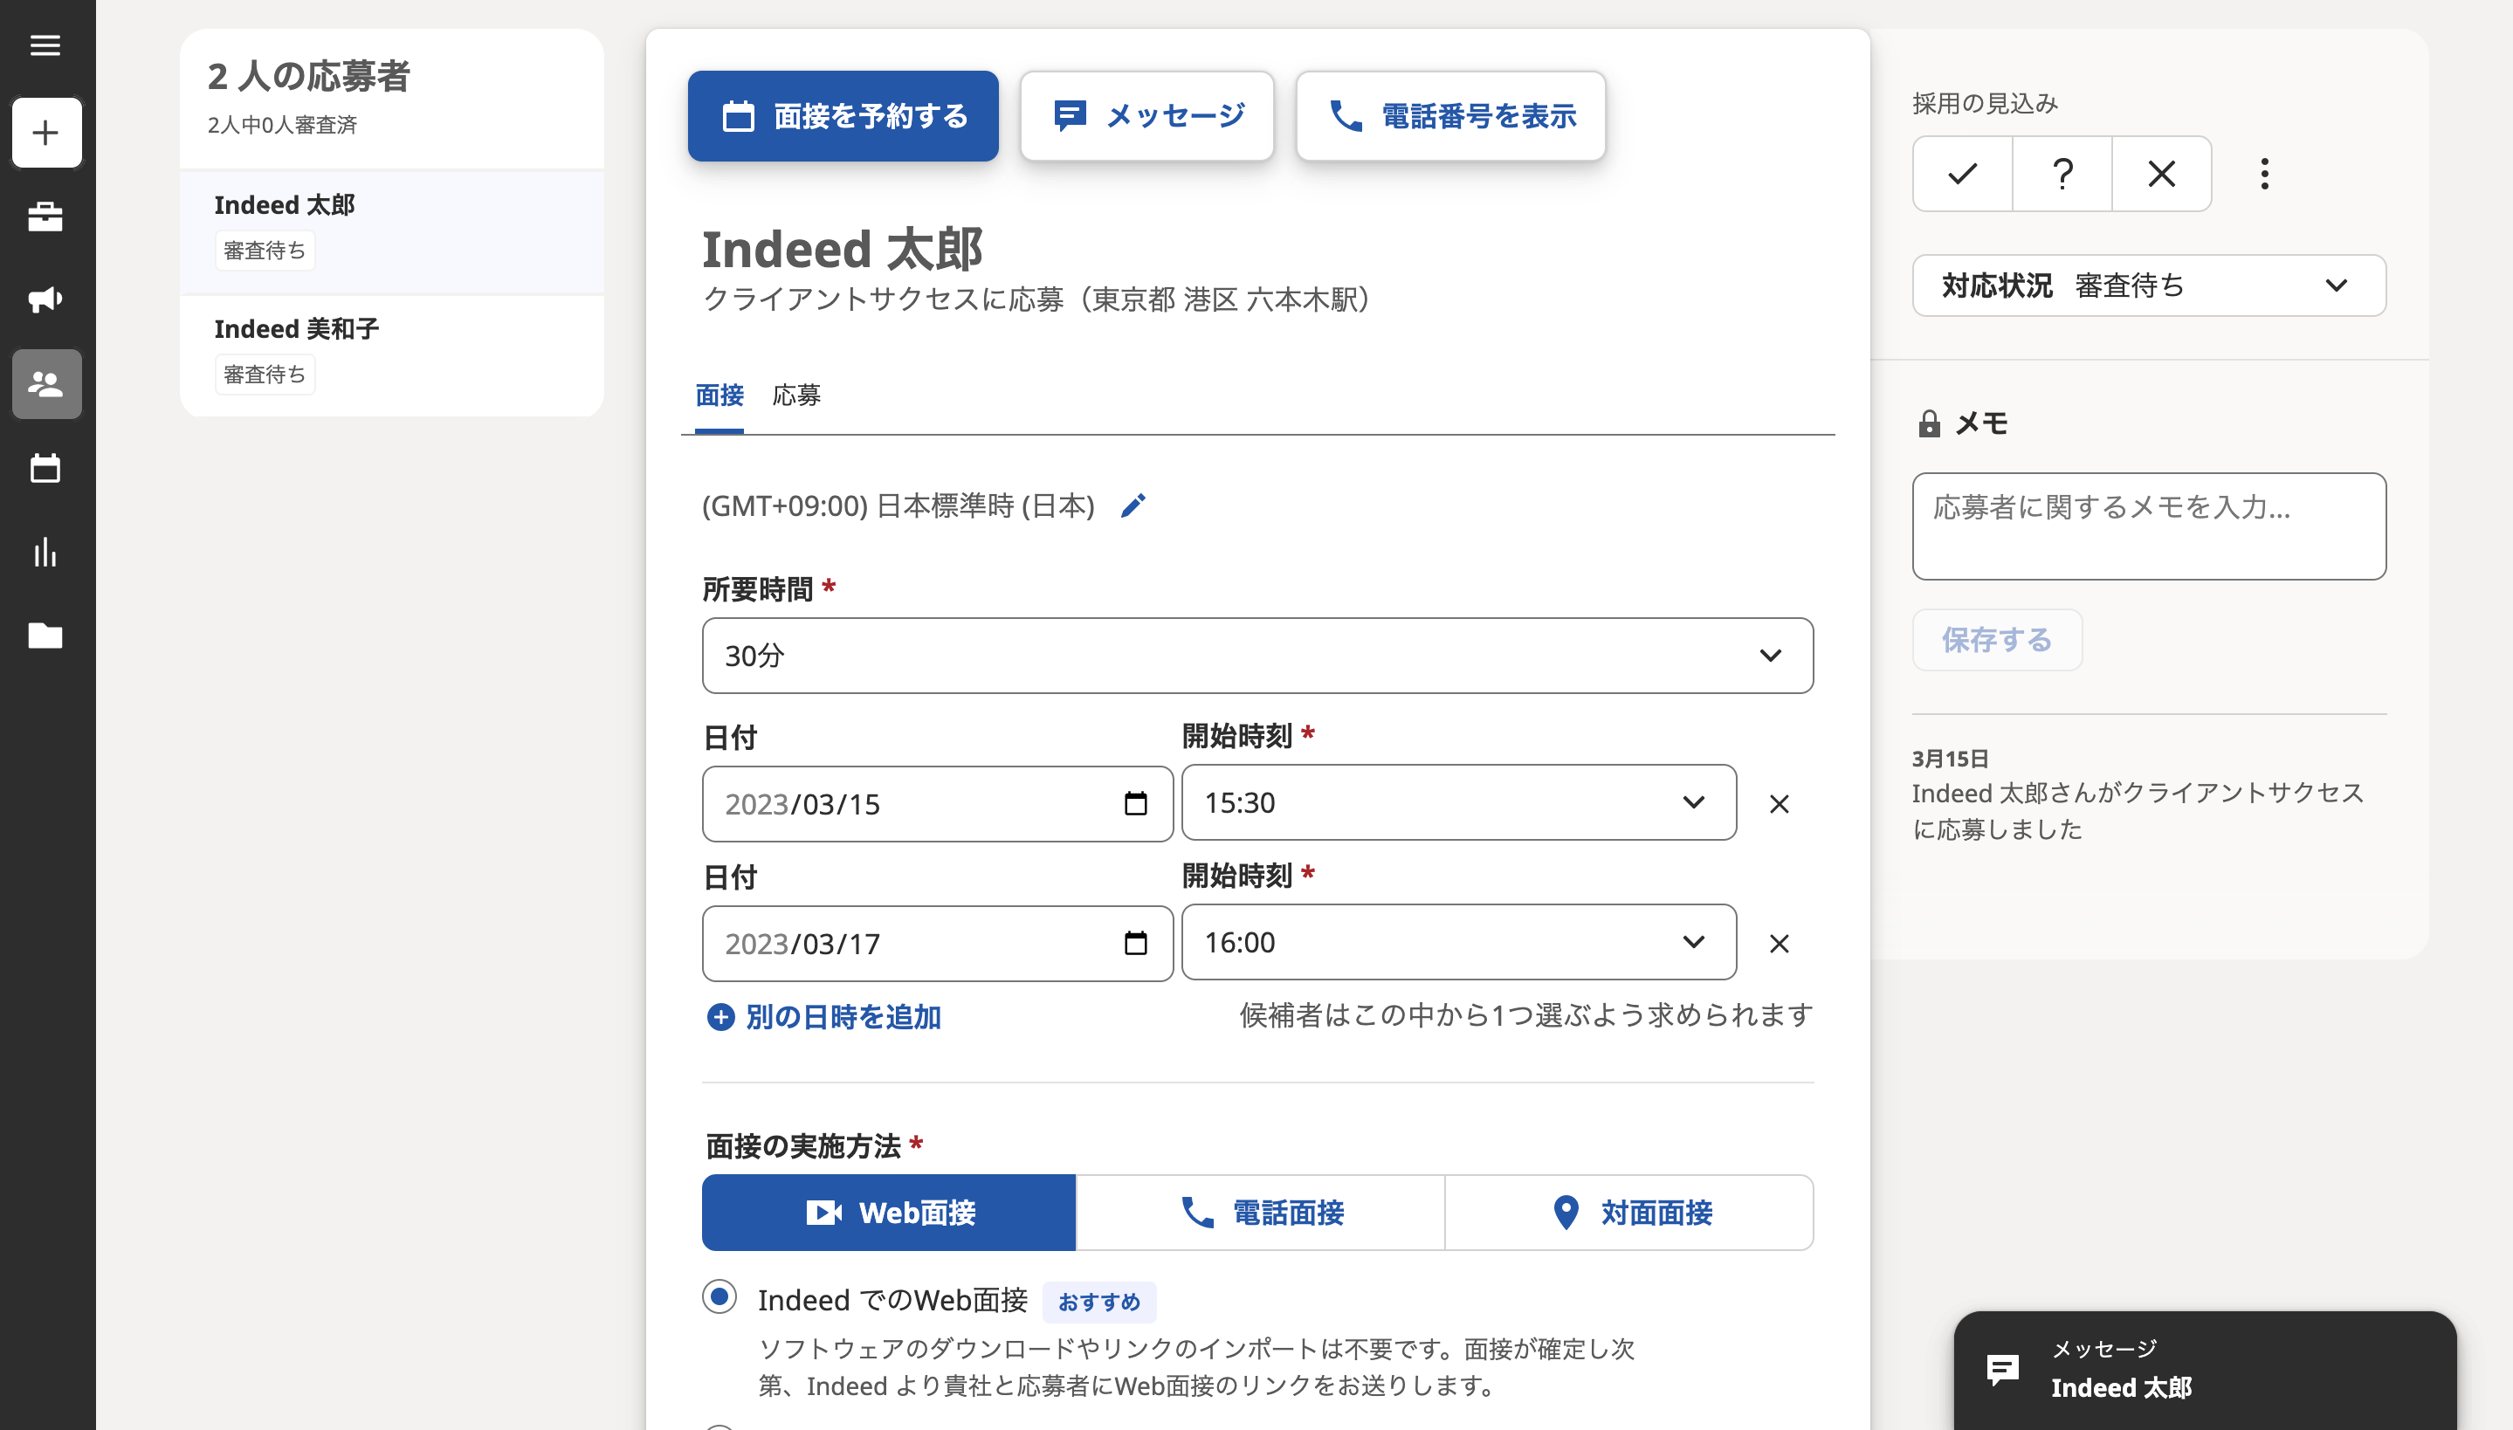Click the 電話番号を表示 button
Image resolution: width=2513 pixels, height=1430 pixels.
1450,116
